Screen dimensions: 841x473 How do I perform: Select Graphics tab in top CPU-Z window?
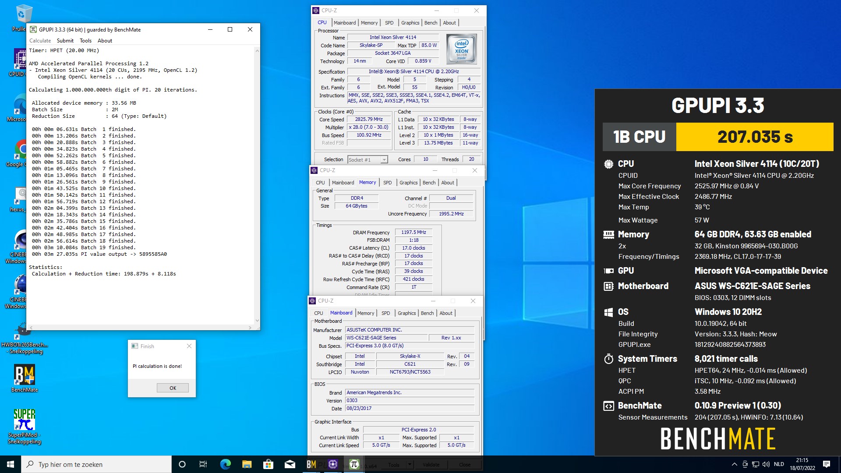[410, 23]
